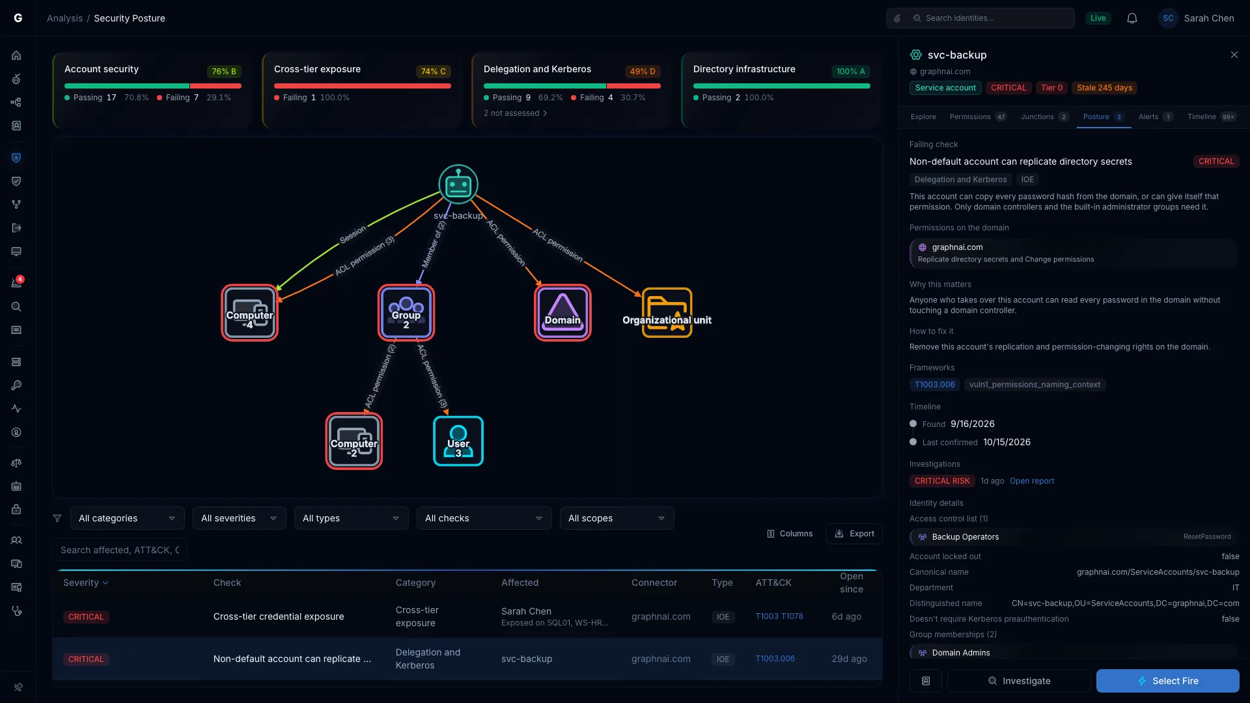Screen dimensions: 1250x703
Task: Open the Columns chooser
Action: tap(790, 534)
